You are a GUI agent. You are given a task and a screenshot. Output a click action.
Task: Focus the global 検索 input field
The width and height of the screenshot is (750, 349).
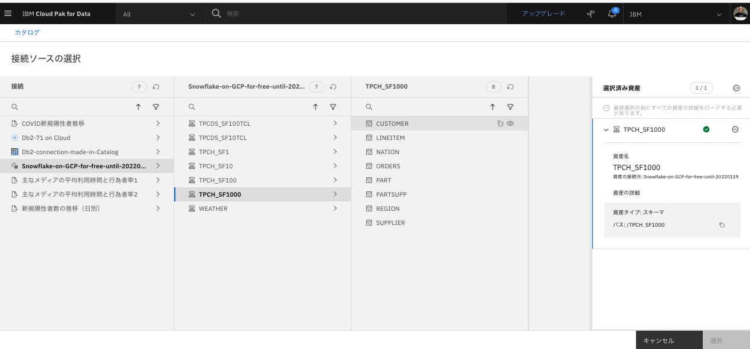363,14
